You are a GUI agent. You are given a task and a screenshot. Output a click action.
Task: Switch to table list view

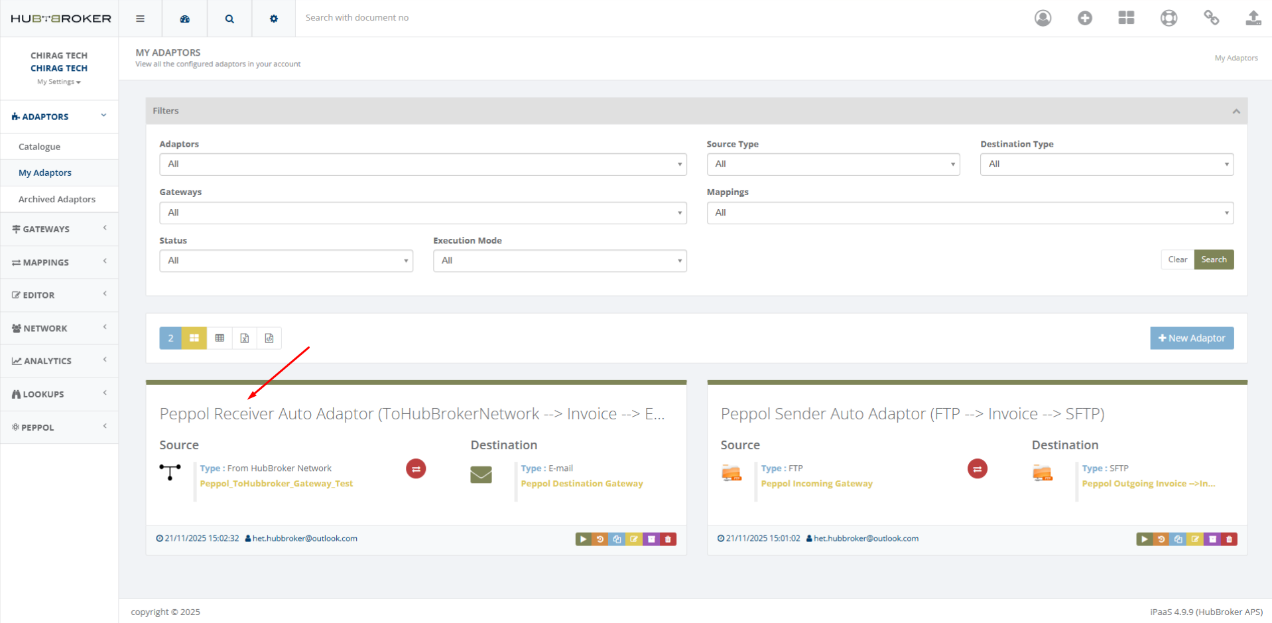pos(220,338)
